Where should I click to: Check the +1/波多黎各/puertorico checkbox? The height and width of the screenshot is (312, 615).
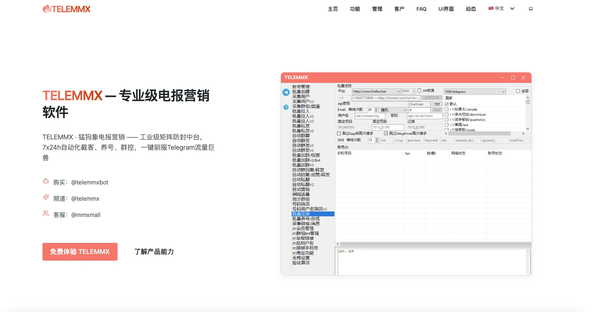click(446, 120)
